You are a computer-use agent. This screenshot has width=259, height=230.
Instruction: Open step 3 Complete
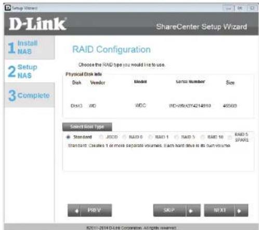coord(30,95)
